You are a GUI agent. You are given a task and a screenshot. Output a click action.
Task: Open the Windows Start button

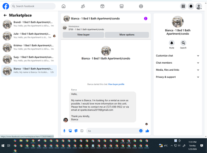coord(3,146)
